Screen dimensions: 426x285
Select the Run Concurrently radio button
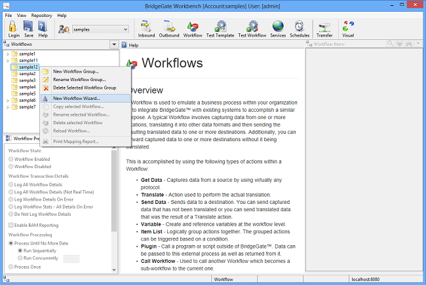pyautogui.click(x=20, y=258)
